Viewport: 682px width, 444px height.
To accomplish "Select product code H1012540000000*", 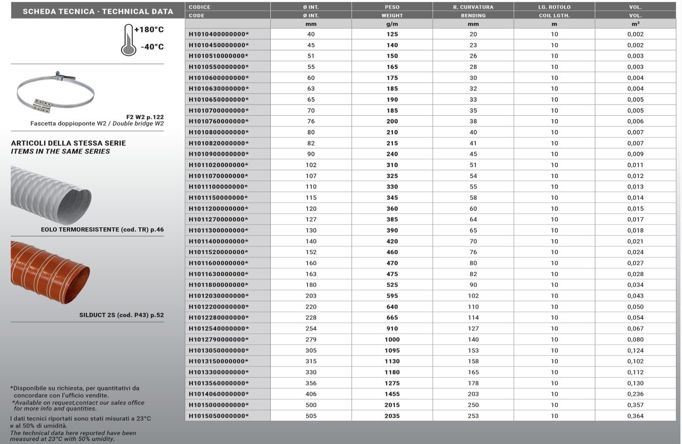I will coord(218,329).
